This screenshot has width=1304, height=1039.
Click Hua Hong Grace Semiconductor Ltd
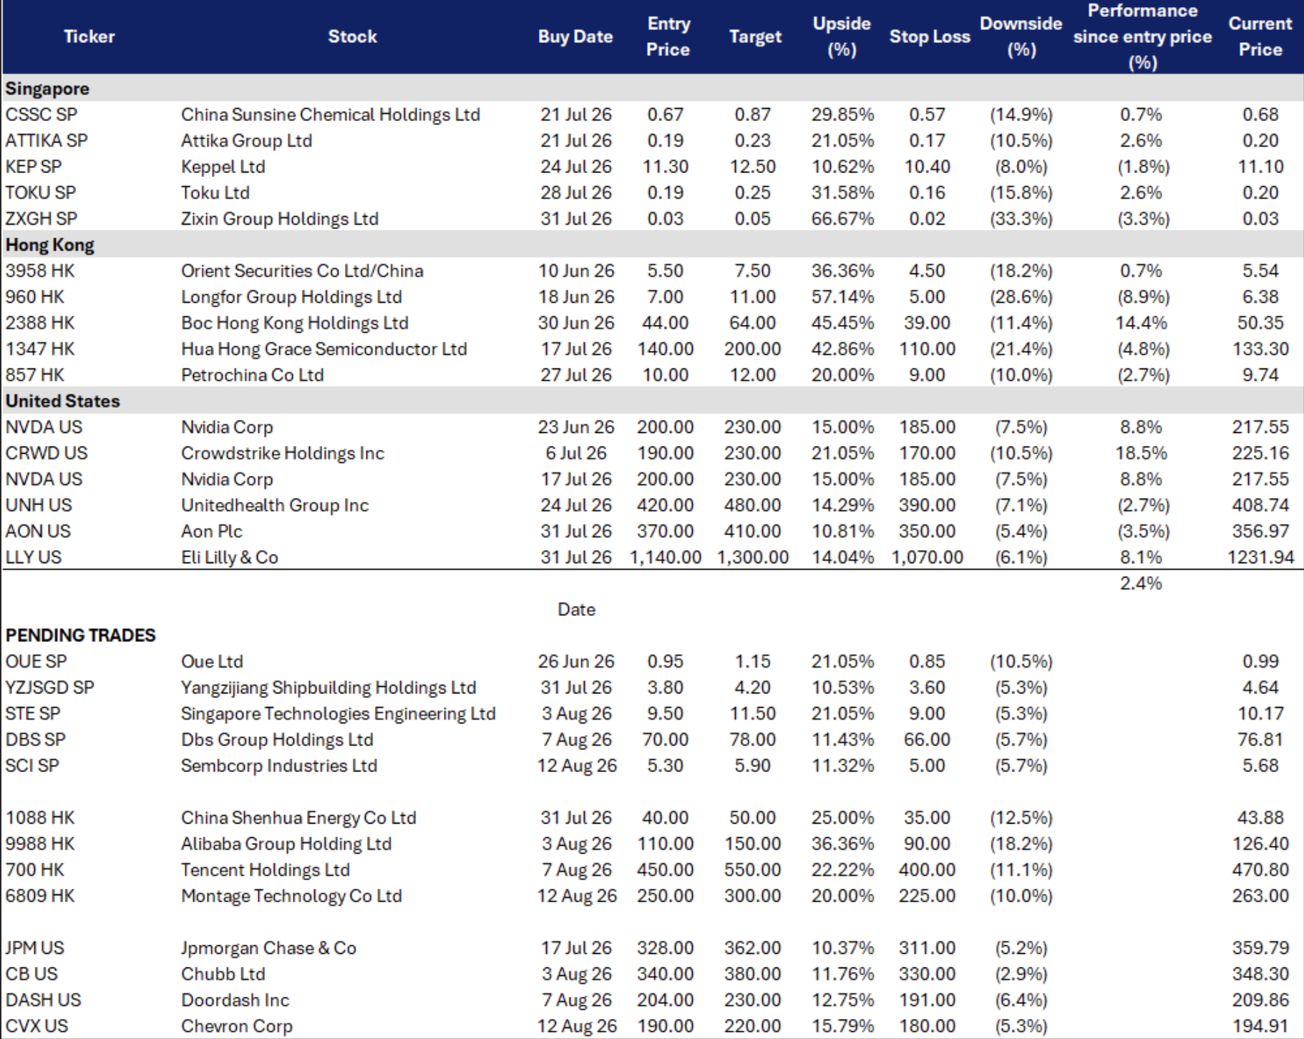[324, 348]
